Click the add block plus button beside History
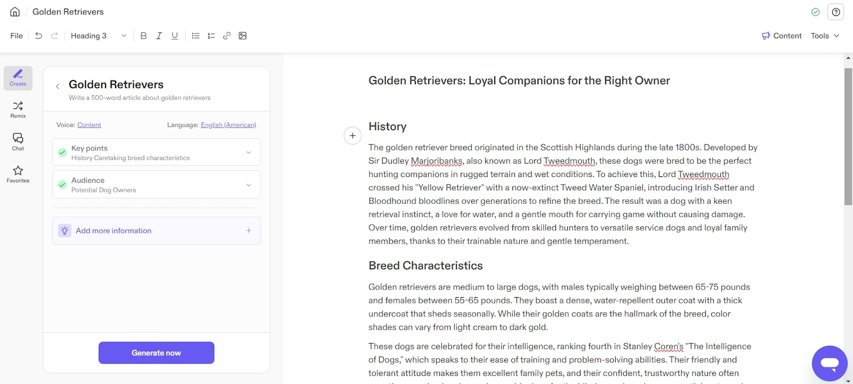The width and height of the screenshot is (853, 384). [x=352, y=136]
